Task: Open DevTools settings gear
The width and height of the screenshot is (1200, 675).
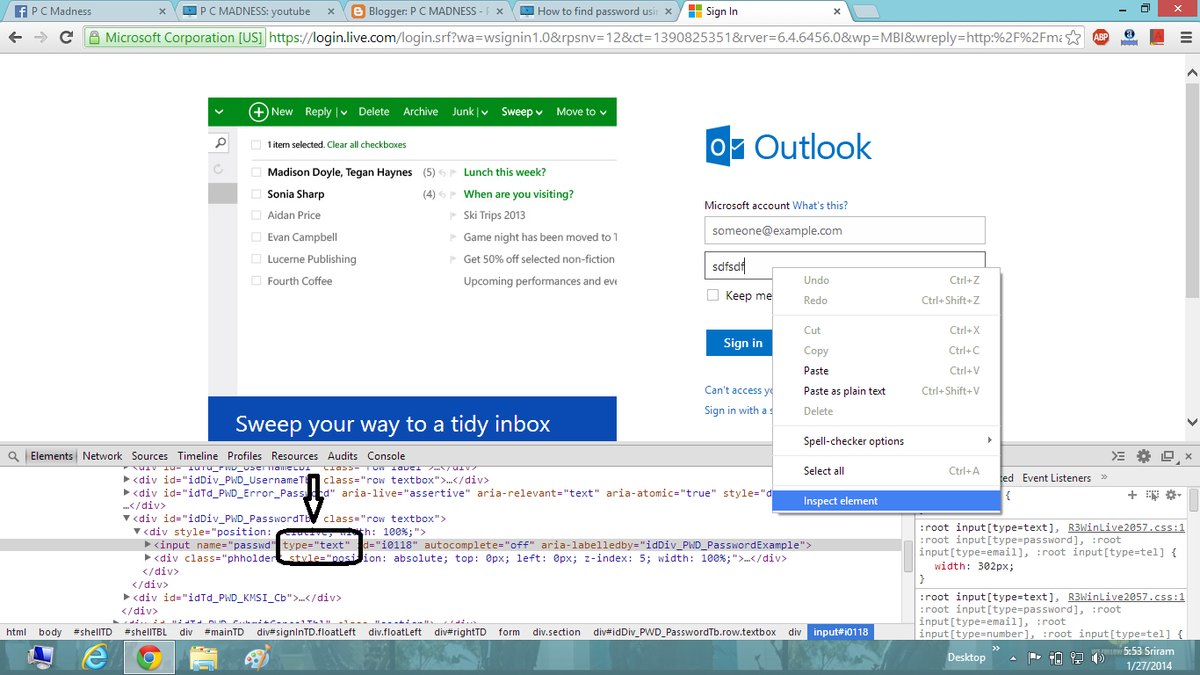Action: click(x=1143, y=456)
